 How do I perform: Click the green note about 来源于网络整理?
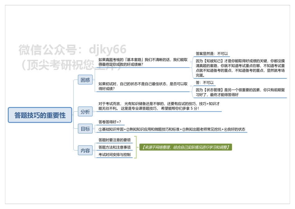(x=186, y=147)
